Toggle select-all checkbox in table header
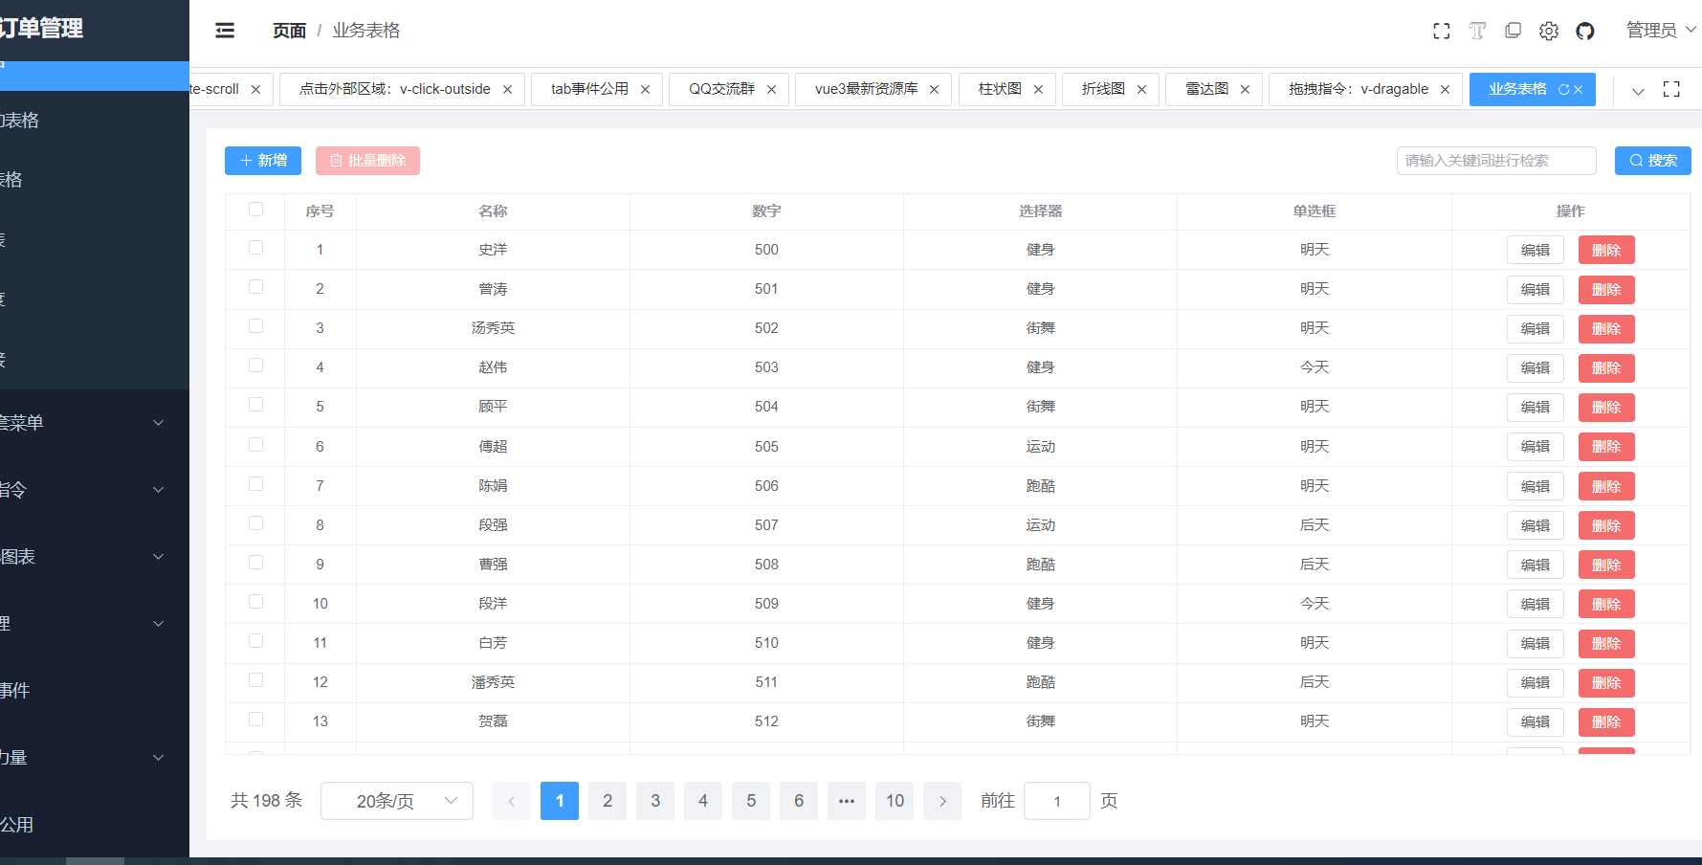This screenshot has height=865, width=1702. [x=255, y=209]
